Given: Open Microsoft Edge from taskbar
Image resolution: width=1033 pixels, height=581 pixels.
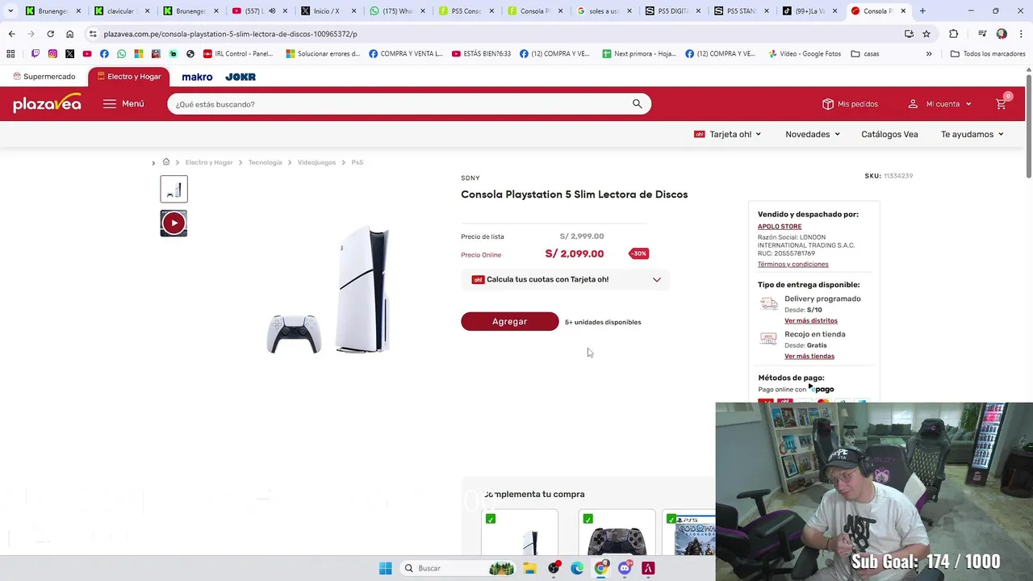Looking at the screenshot, I should [577, 568].
